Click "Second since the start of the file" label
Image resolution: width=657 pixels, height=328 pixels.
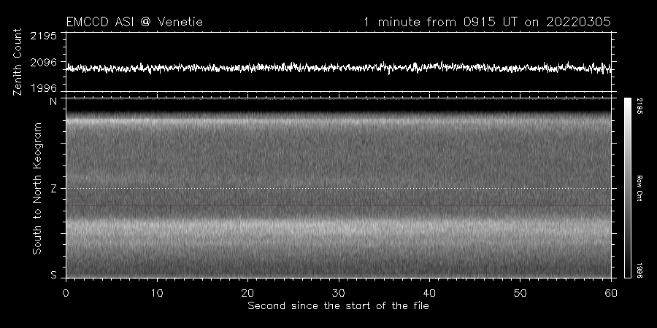(x=338, y=306)
